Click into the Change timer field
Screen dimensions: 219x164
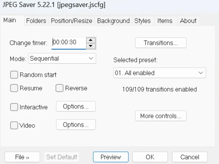[x=68, y=42]
